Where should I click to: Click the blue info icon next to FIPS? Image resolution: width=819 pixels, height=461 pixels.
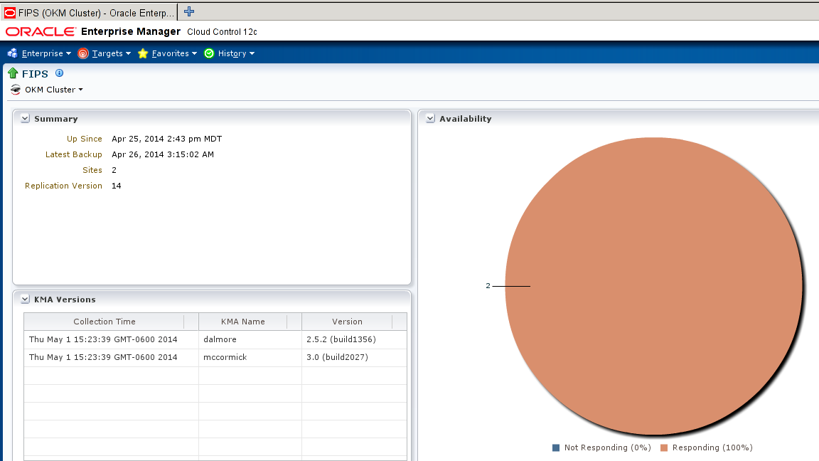click(60, 73)
